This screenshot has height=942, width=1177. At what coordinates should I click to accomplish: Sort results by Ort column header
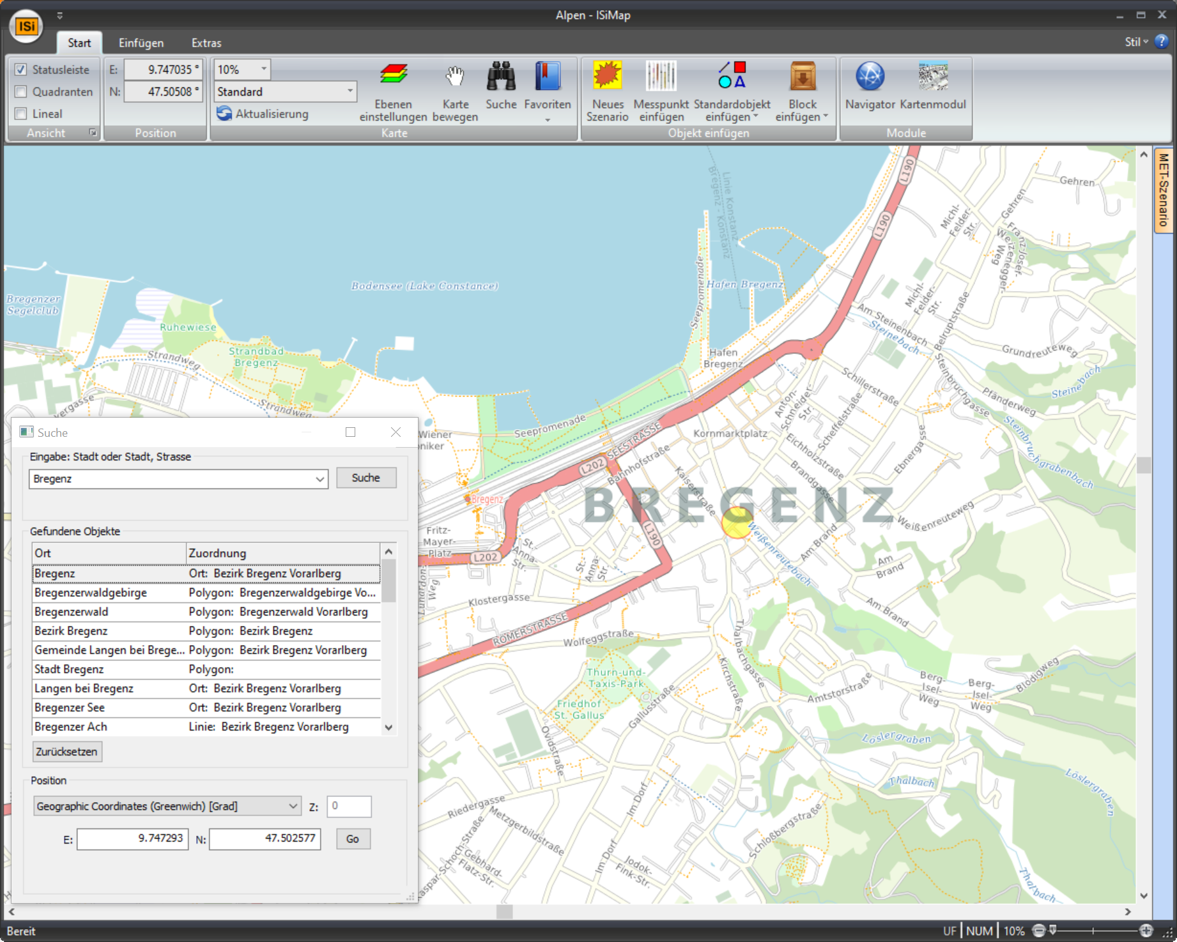[x=109, y=553]
